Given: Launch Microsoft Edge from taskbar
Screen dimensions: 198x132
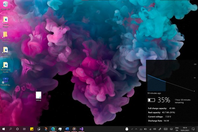Looking at the screenshot, I should (x=52, y=129).
